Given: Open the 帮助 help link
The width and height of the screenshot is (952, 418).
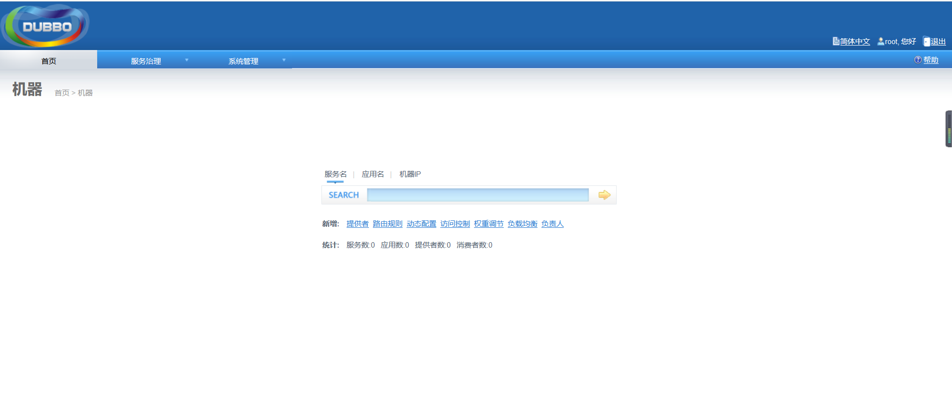Looking at the screenshot, I should (x=931, y=60).
